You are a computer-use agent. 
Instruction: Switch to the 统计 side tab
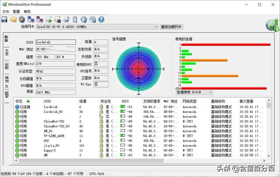(x=7, y=52)
